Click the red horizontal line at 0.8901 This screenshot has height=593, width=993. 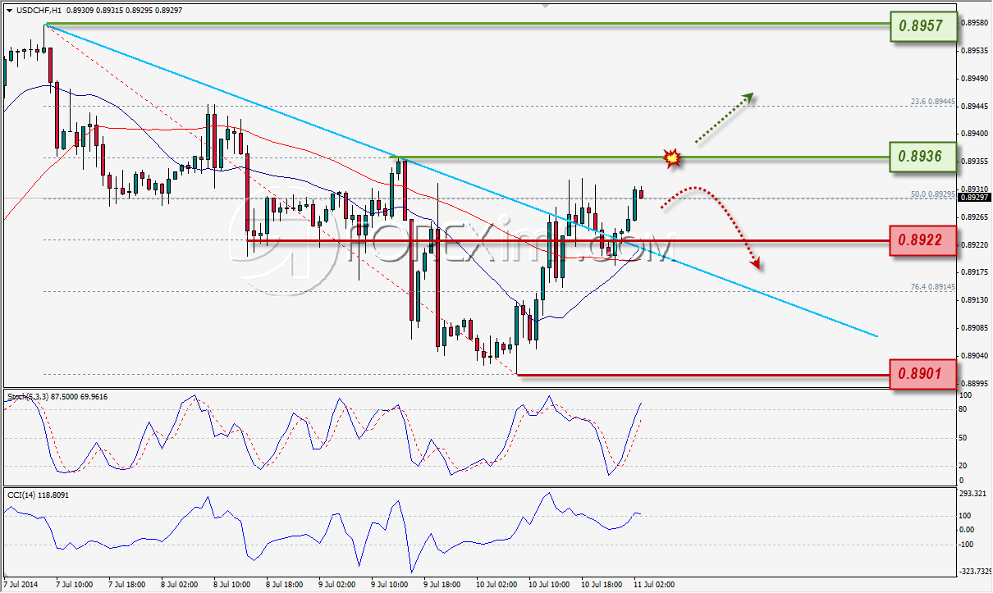click(x=703, y=375)
